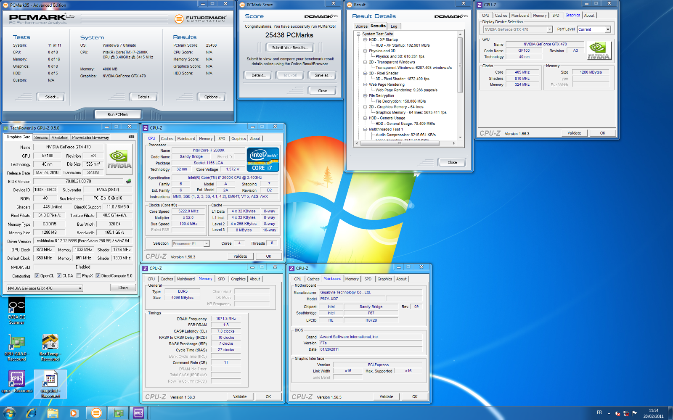Image resolution: width=673 pixels, height=420 pixels.
Task: Click the scroll-down arrow in Result Details
Action: [460, 137]
